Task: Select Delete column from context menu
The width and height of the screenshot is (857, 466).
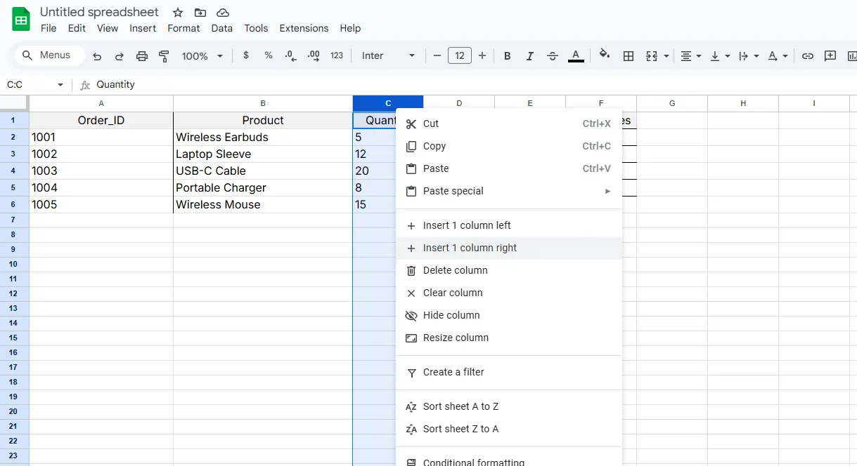Action: tap(455, 270)
